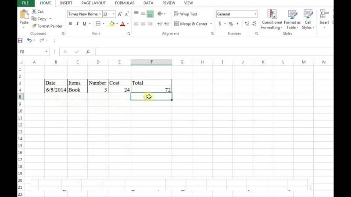Switch to the INSERT ribbon tab
The height and width of the screenshot is (197, 351).
66,3
